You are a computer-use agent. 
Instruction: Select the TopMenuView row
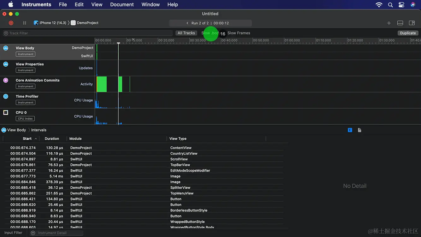(x=144, y=193)
